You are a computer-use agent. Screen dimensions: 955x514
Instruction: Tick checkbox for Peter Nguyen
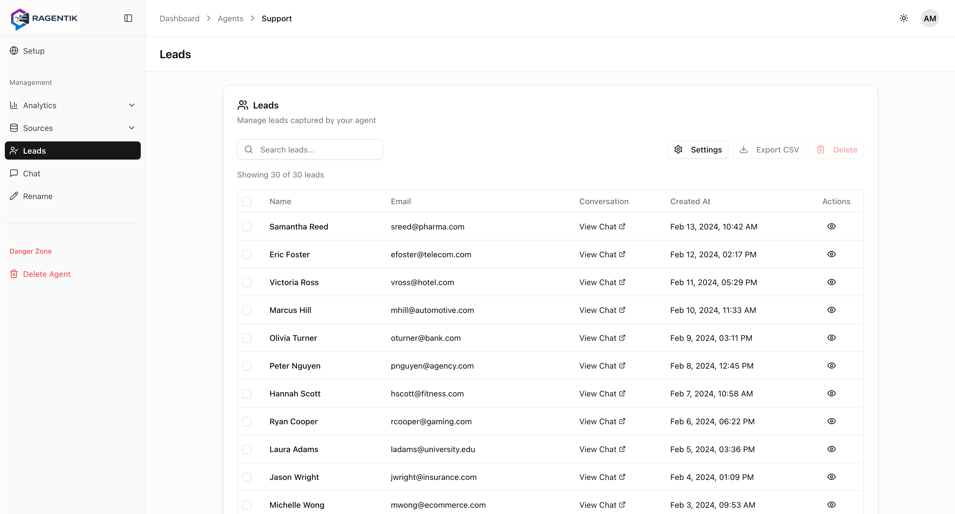[247, 365]
